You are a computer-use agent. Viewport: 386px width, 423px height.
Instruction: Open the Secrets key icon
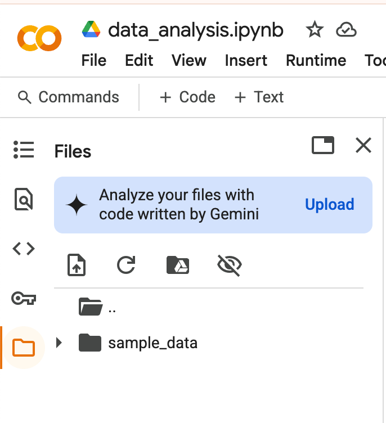click(24, 298)
